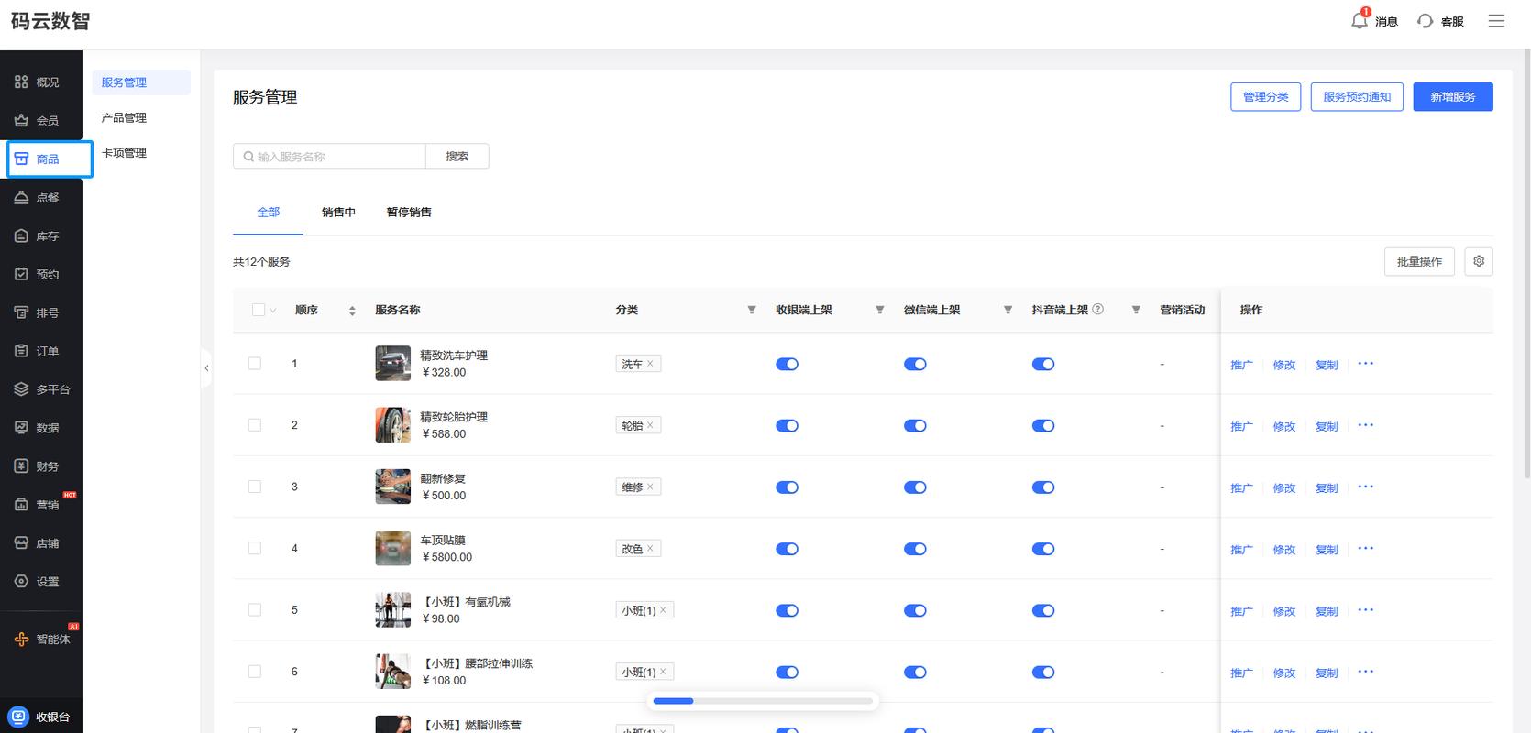Expand more actions for 精致轮胎护理 row

click(1365, 425)
